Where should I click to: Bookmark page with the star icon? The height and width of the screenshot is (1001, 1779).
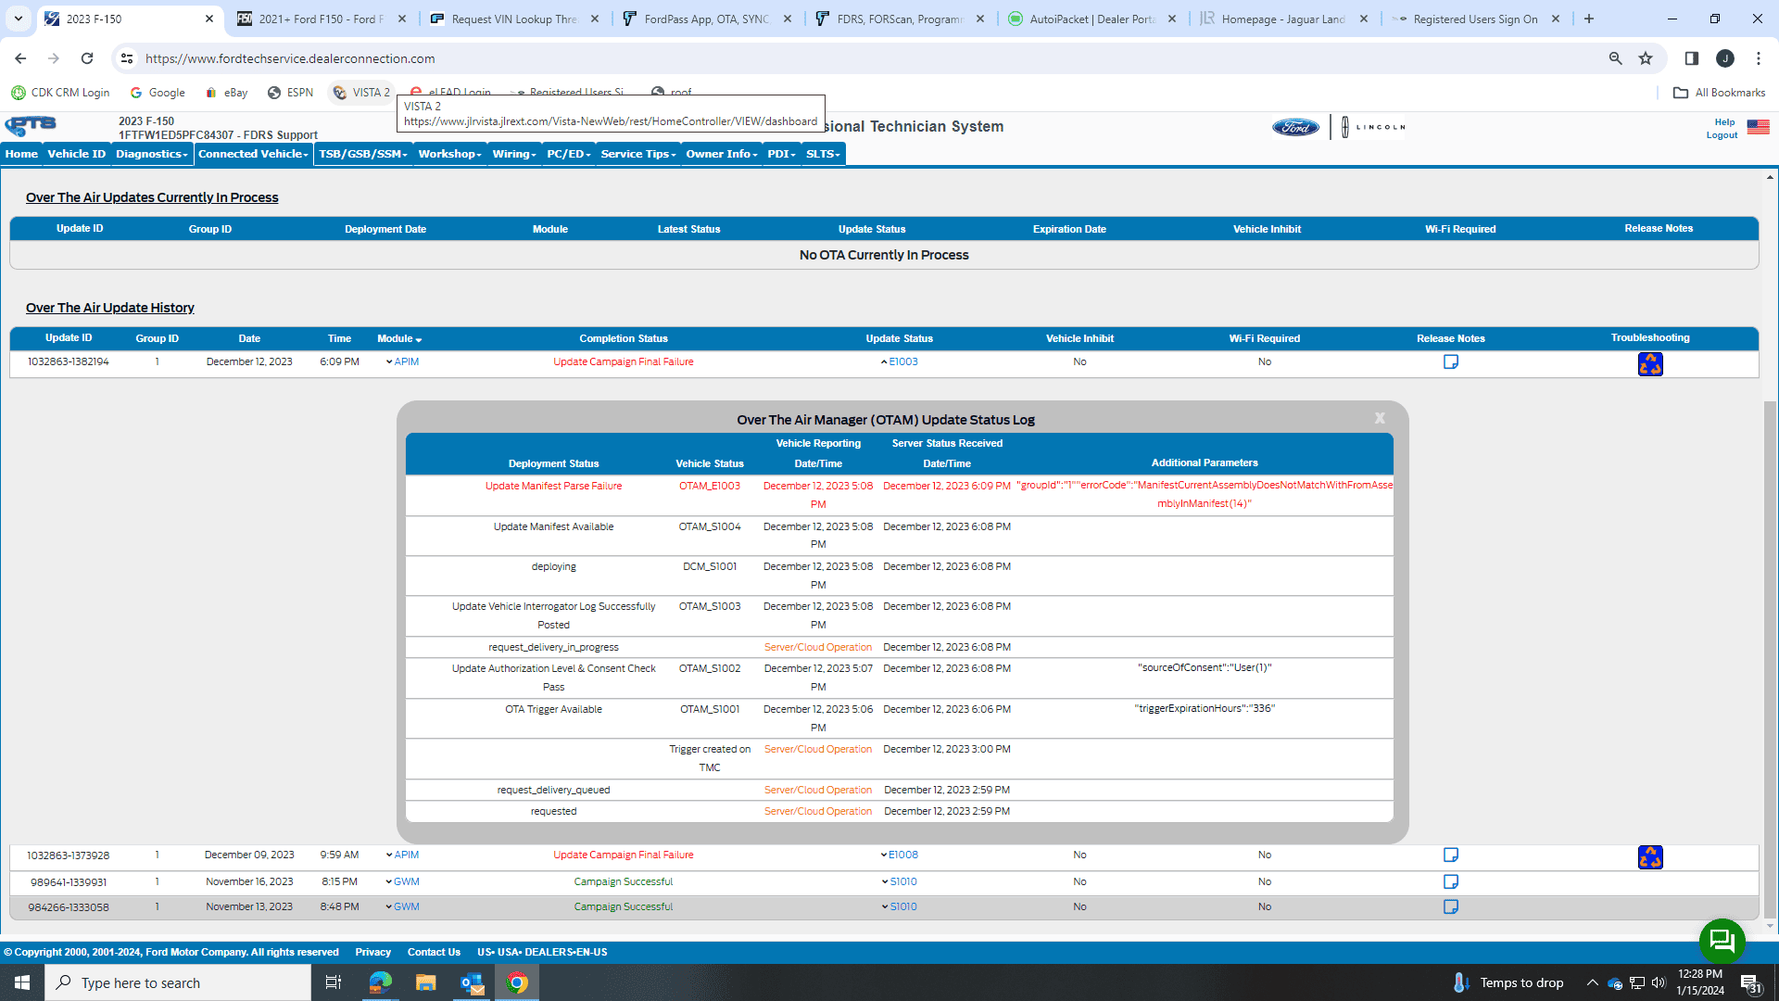pyautogui.click(x=1646, y=58)
